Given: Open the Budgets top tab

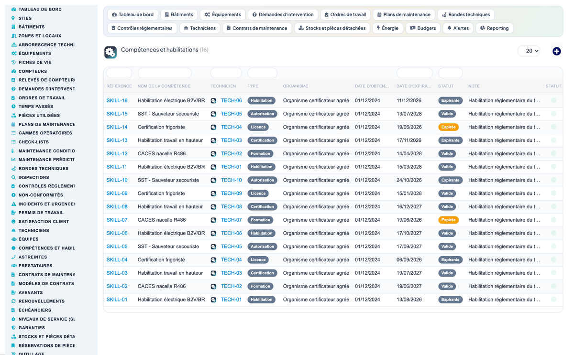Looking at the screenshot, I should click(x=423, y=28).
